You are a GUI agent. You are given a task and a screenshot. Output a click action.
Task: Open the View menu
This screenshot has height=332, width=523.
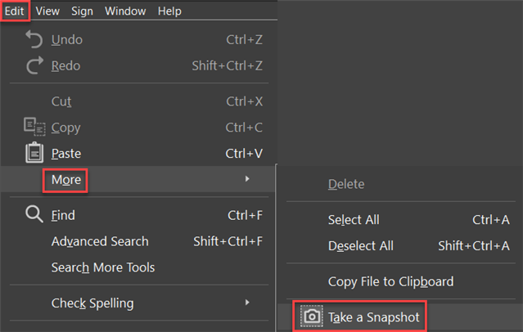point(47,11)
